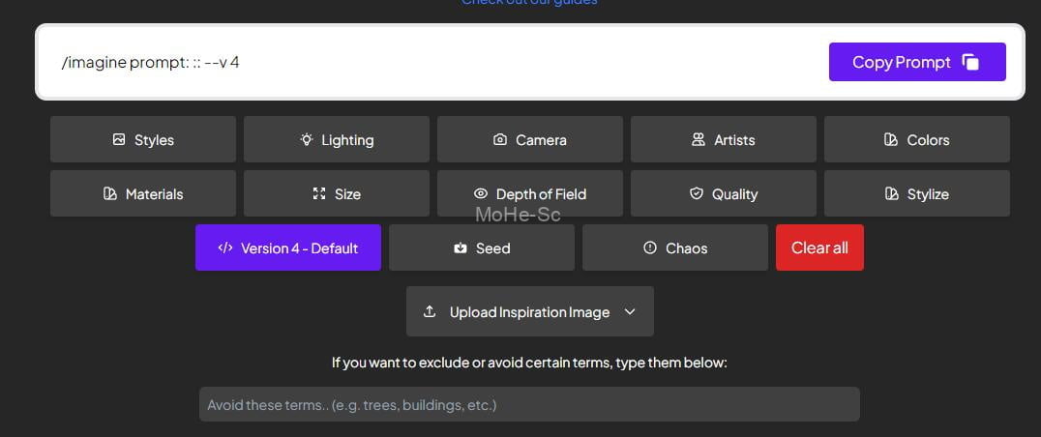Viewport: 1041px width, 437px height.
Task: Open the Stylize setting
Action: [916, 194]
